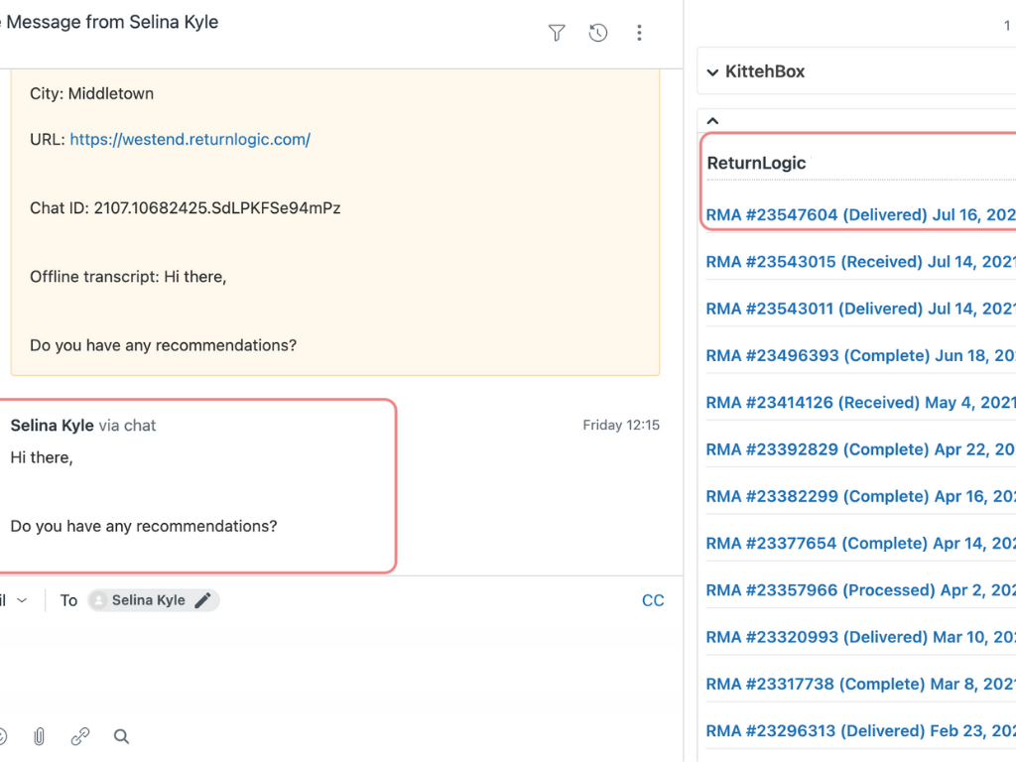Click the magnifier search icon in composer

[121, 736]
